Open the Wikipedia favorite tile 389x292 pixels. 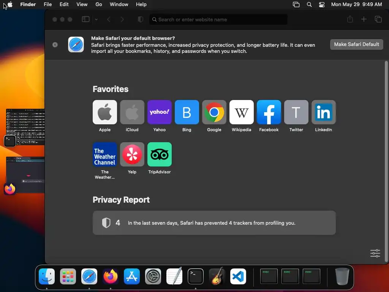(x=241, y=112)
